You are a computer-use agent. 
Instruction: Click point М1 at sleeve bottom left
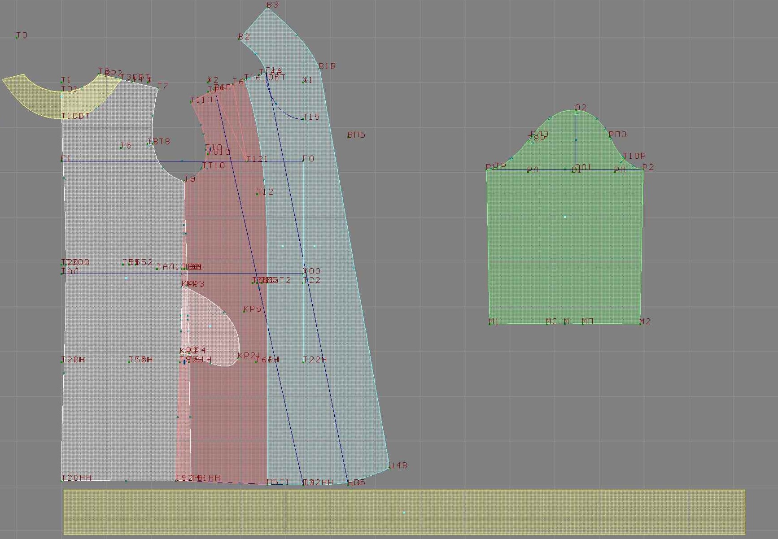click(490, 323)
